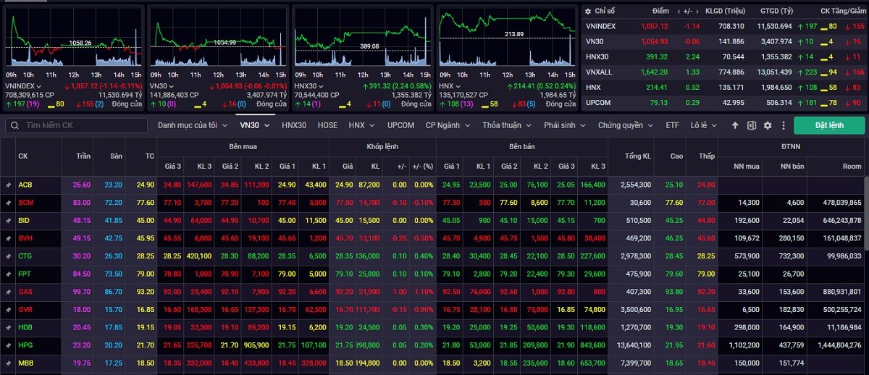This screenshot has width=869, height=375.
Task: Open Phái sinh derivatives dropdown
Action: [564, 125]
